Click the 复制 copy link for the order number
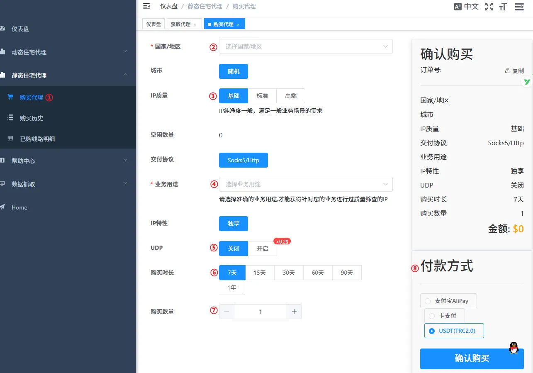The height and width of the screenshot is (373, 533). tap(514, 71)
